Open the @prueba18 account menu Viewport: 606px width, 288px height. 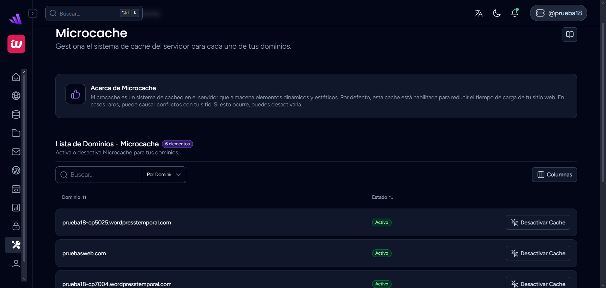(558, 13)
